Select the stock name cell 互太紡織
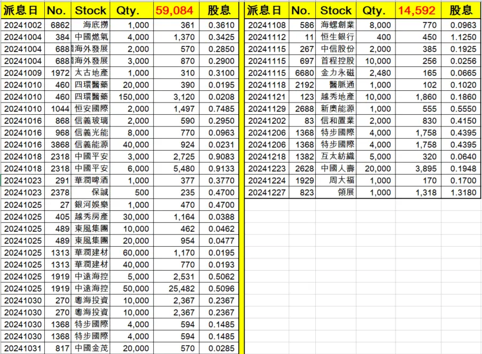The image size is (482, 354). pyautogui.click(x=336, y=156)
